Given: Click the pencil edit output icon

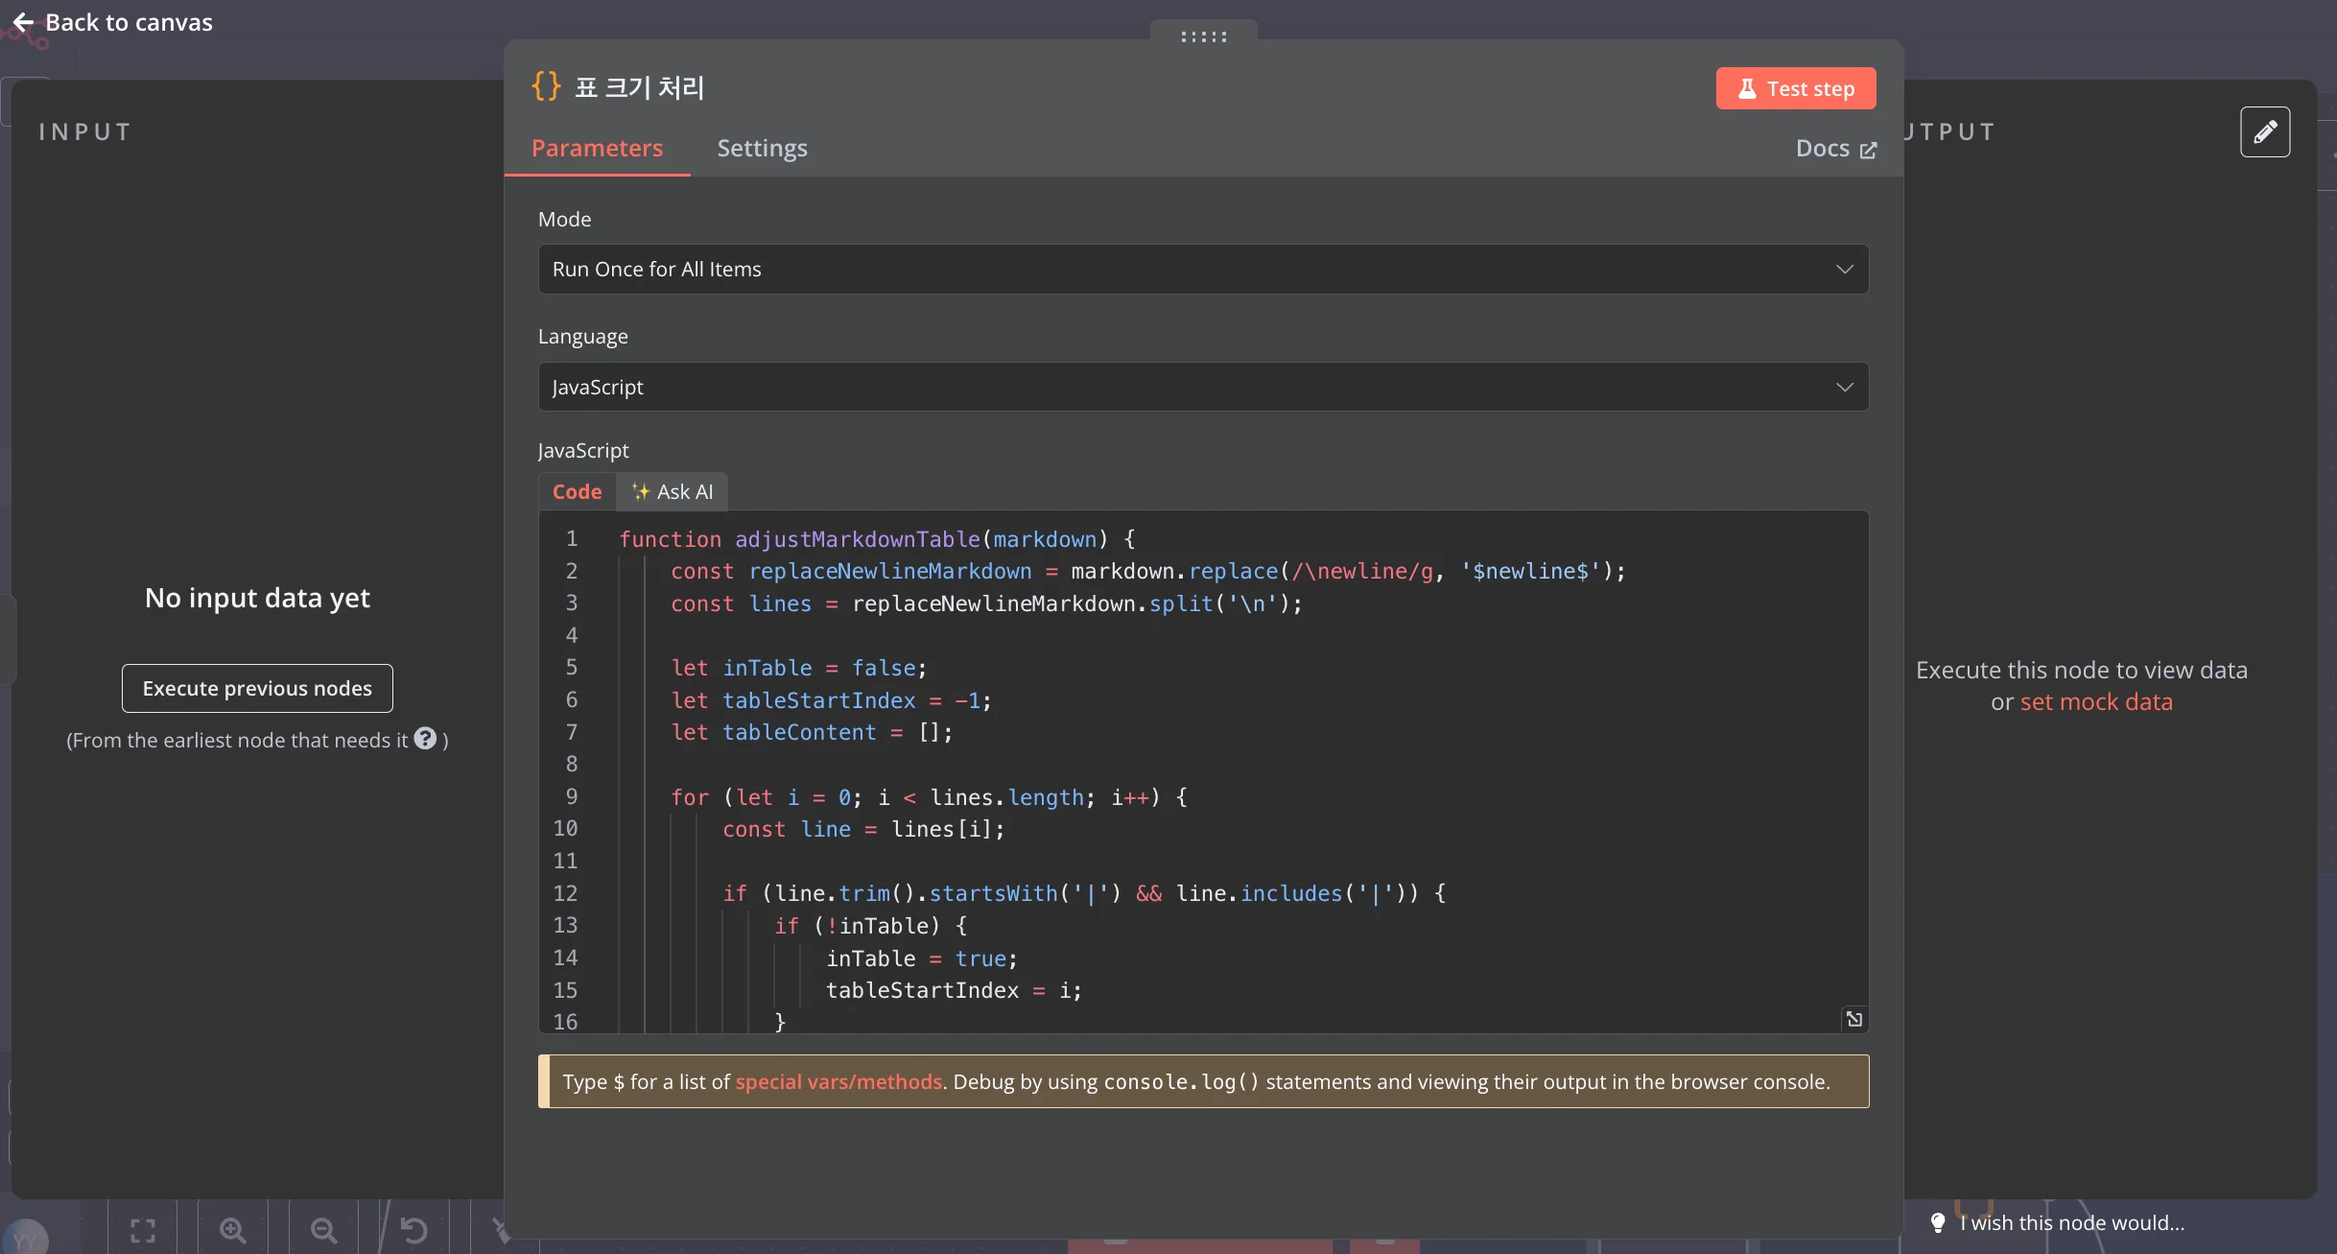Looking at the screenshot, I should (x=2264, y=131).
